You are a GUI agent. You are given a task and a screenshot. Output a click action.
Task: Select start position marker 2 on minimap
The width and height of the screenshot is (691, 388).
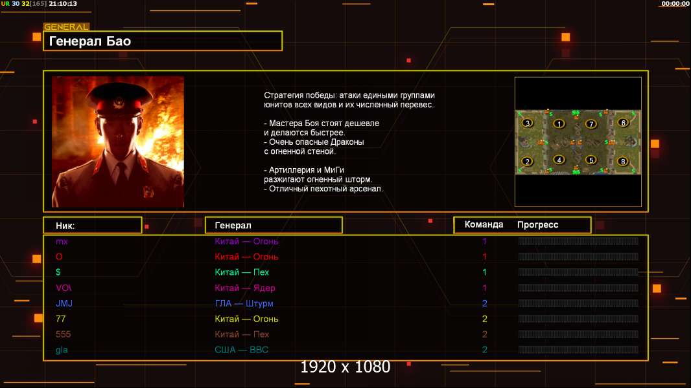tap(527, 161)
